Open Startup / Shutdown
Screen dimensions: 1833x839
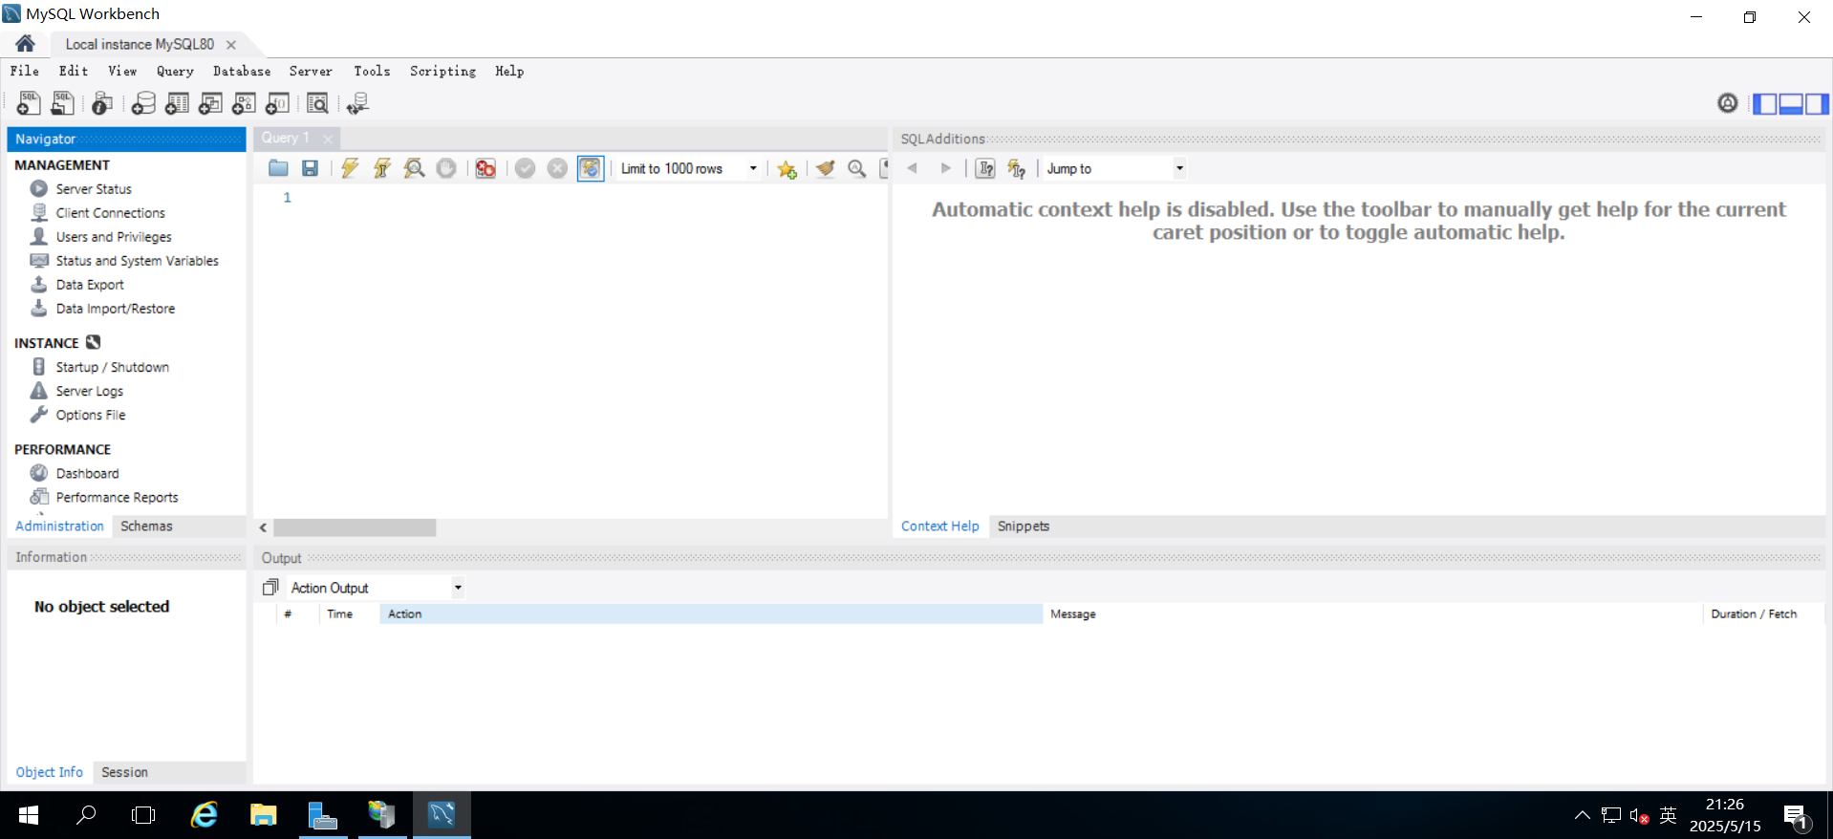point(112,367)
